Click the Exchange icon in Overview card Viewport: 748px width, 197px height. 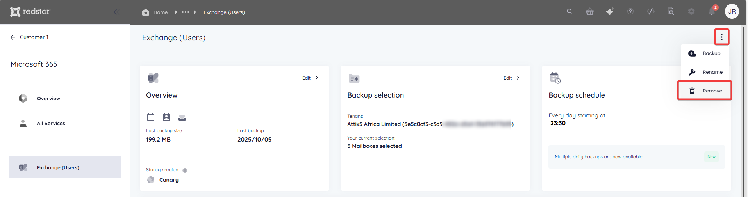[153, 78]
